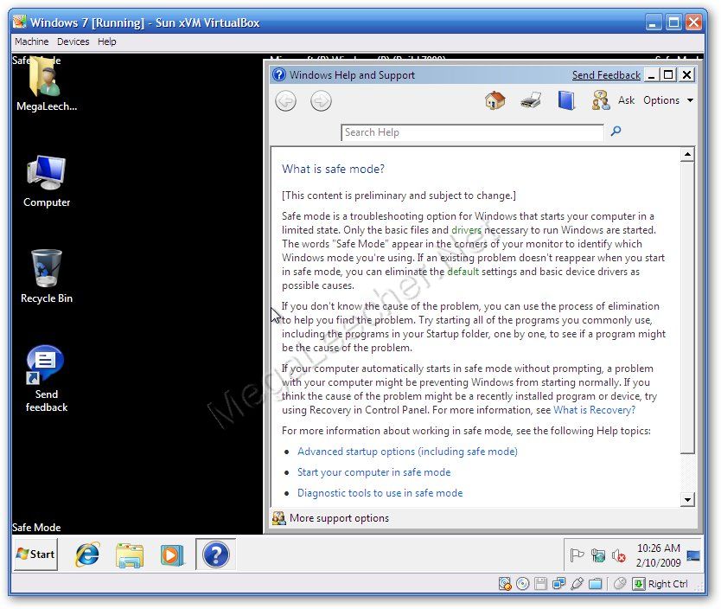Image resolution: width=721 pixels, height=609 pixels.
Task: Open the Devices menu in VirtualBox
Action: coord(73,42)
